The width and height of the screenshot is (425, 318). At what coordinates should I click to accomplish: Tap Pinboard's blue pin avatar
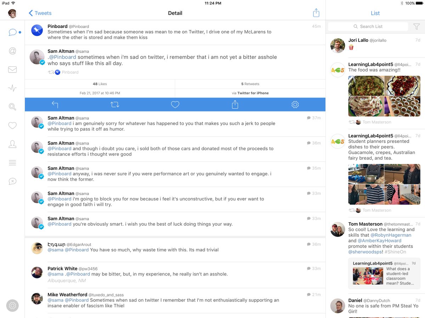coord(37,30)
